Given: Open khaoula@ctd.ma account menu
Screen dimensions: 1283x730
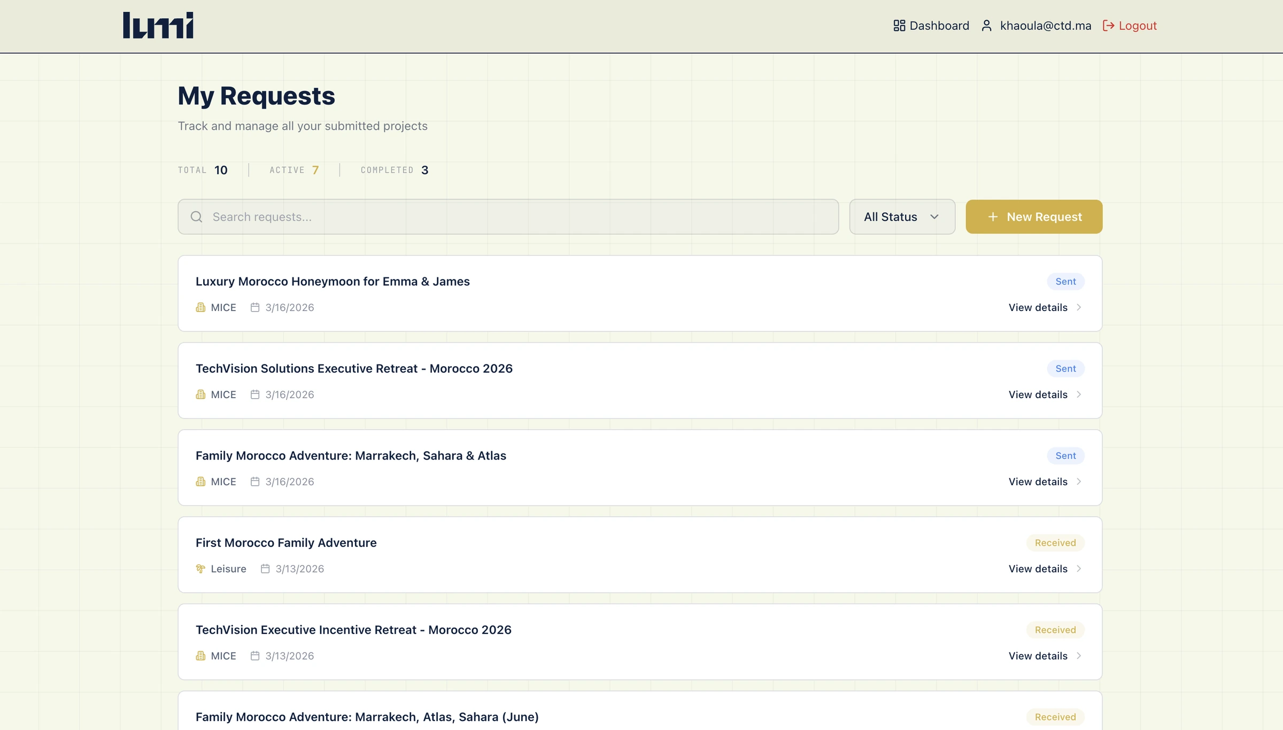Looking at the screenshot, I should 1036,26.
